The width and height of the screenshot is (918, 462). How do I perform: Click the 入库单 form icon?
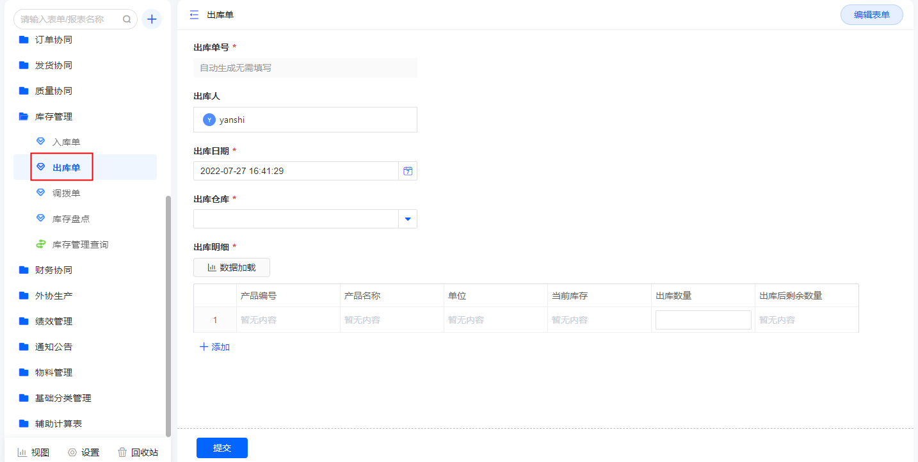coord(41,141)
